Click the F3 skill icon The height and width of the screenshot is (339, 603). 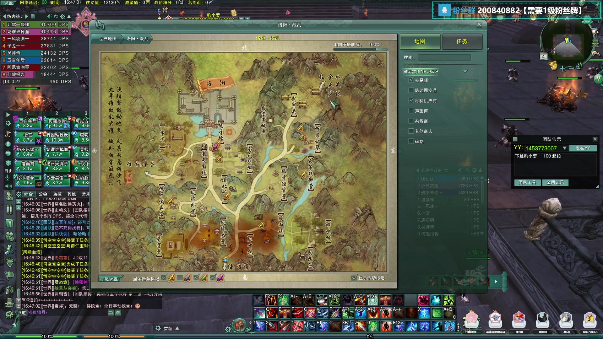point(284,300)
